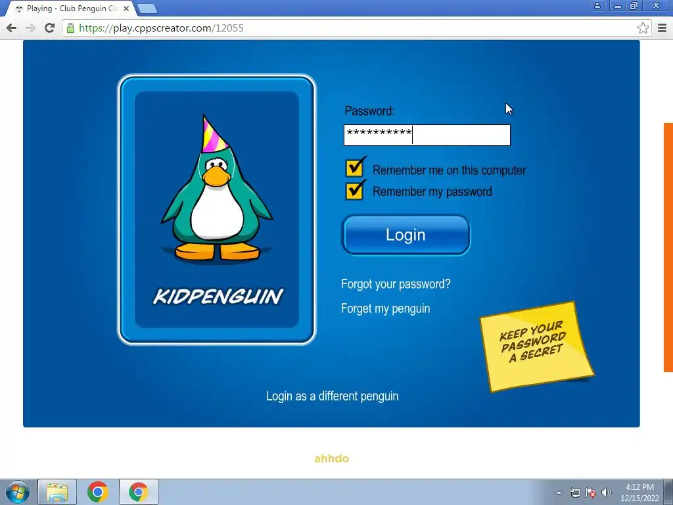Open the Windows Start menu

click(17, 492)
